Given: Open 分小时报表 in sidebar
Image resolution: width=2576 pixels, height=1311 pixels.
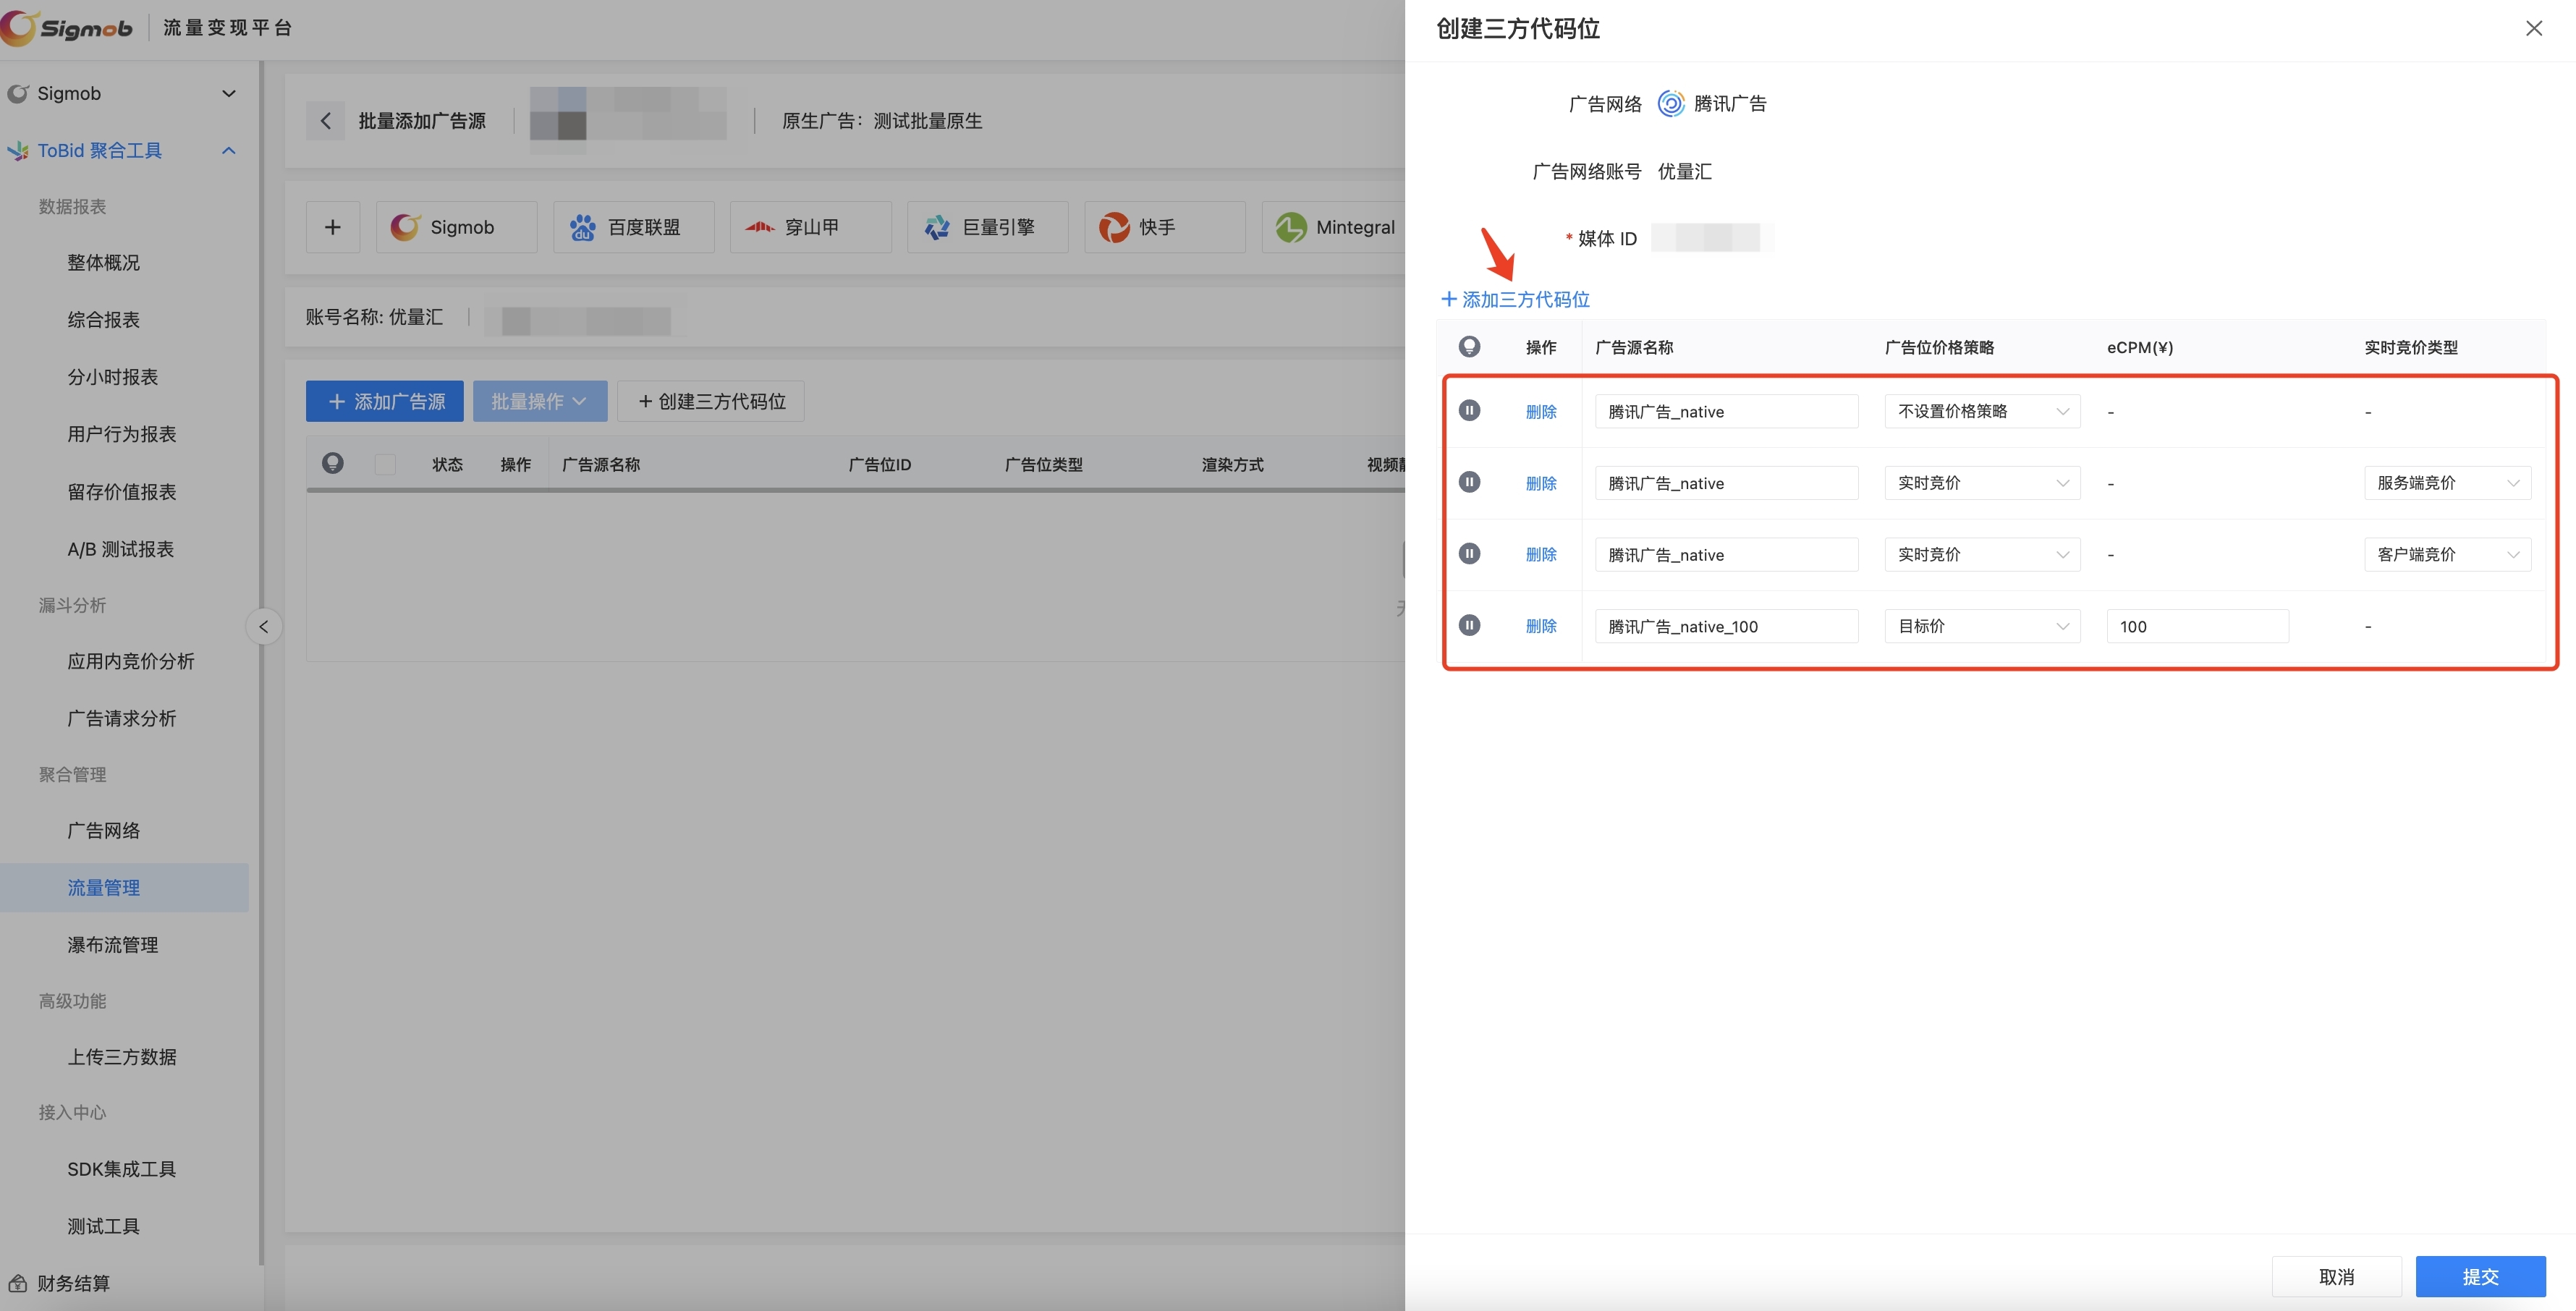Looking at the screenshot, I should coord(113,377).
